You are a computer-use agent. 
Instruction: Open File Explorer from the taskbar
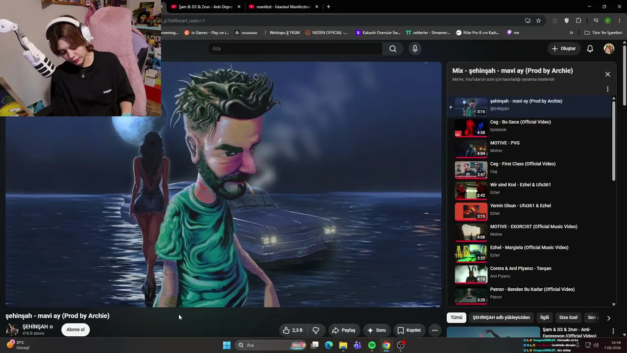(x=343, y=345)
